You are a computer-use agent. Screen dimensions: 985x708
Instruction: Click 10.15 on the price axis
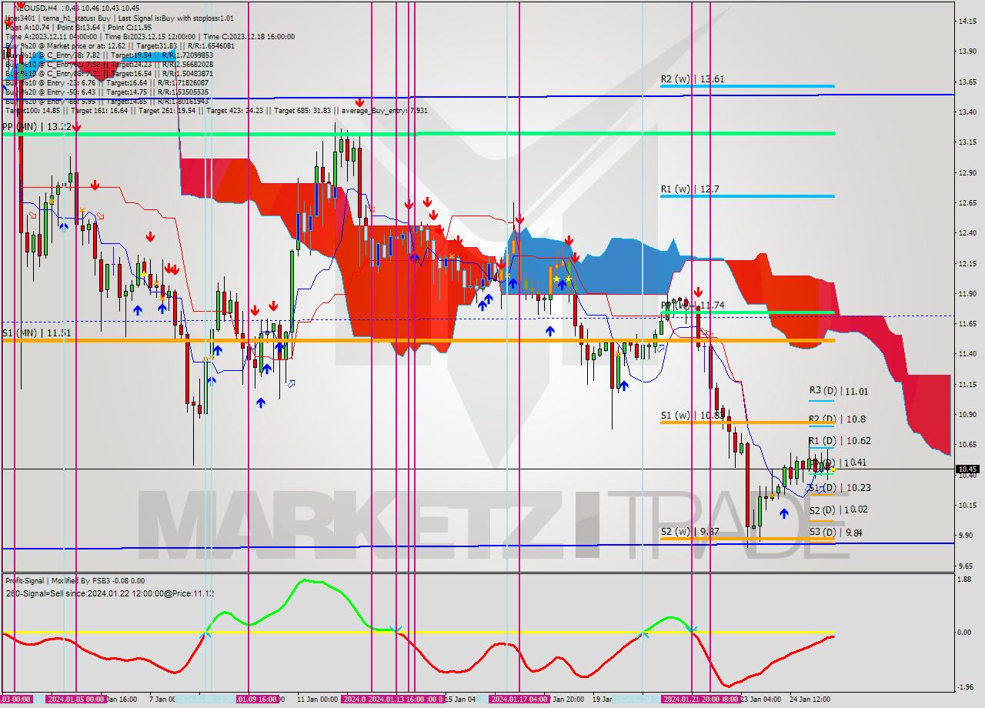(967, 505)
